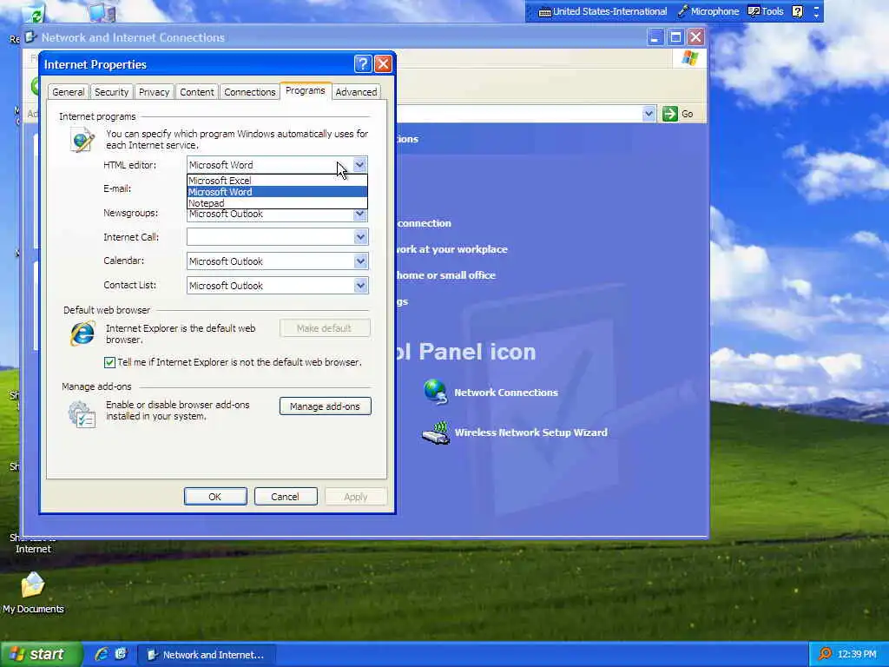Open Wireless Network Setup Wizard link
The image size is (889, 667).
[x=530, y=433]
